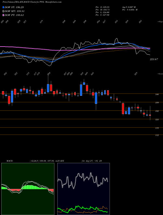163x215 pixels.
Task: Click the Tops marker label at right
Action: [x=160, y=22]
